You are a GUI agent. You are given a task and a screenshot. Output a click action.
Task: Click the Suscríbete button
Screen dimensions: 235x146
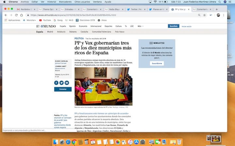coord(173,26)
